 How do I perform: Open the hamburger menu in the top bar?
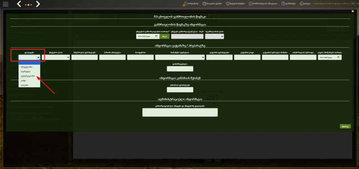click(5, 4)
